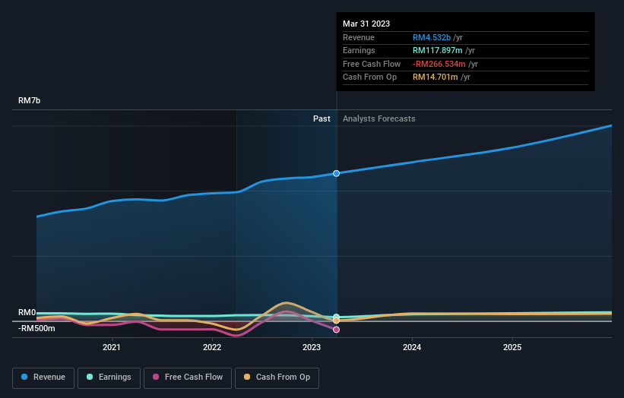Toggle the Revenue legend button
624x398 pixels.
tap(43, 377)
